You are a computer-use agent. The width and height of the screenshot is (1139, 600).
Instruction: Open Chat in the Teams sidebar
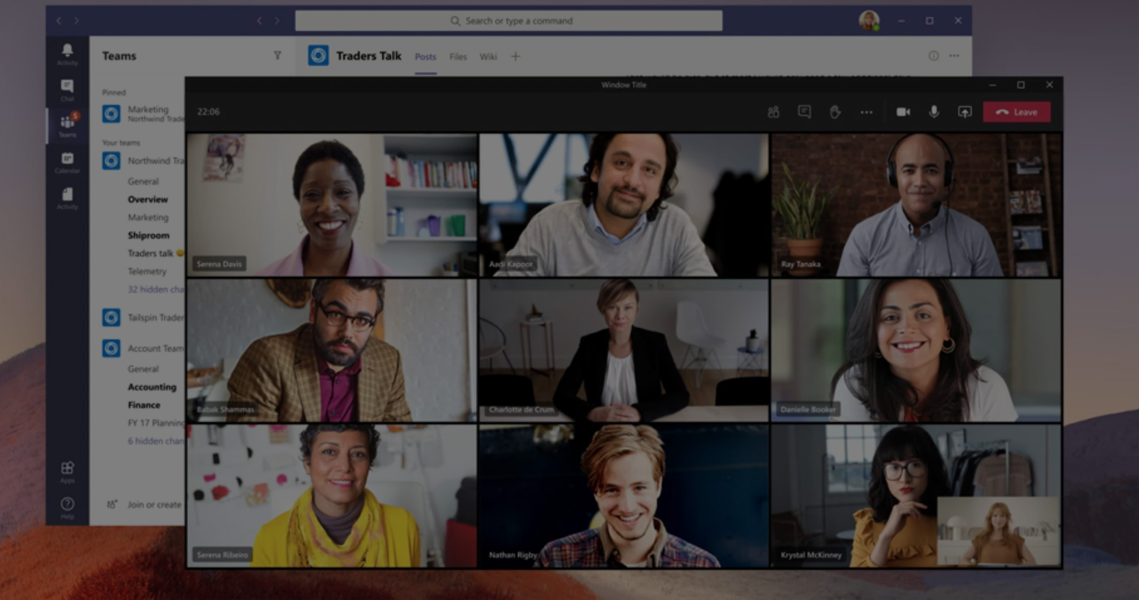coord(67,90)
